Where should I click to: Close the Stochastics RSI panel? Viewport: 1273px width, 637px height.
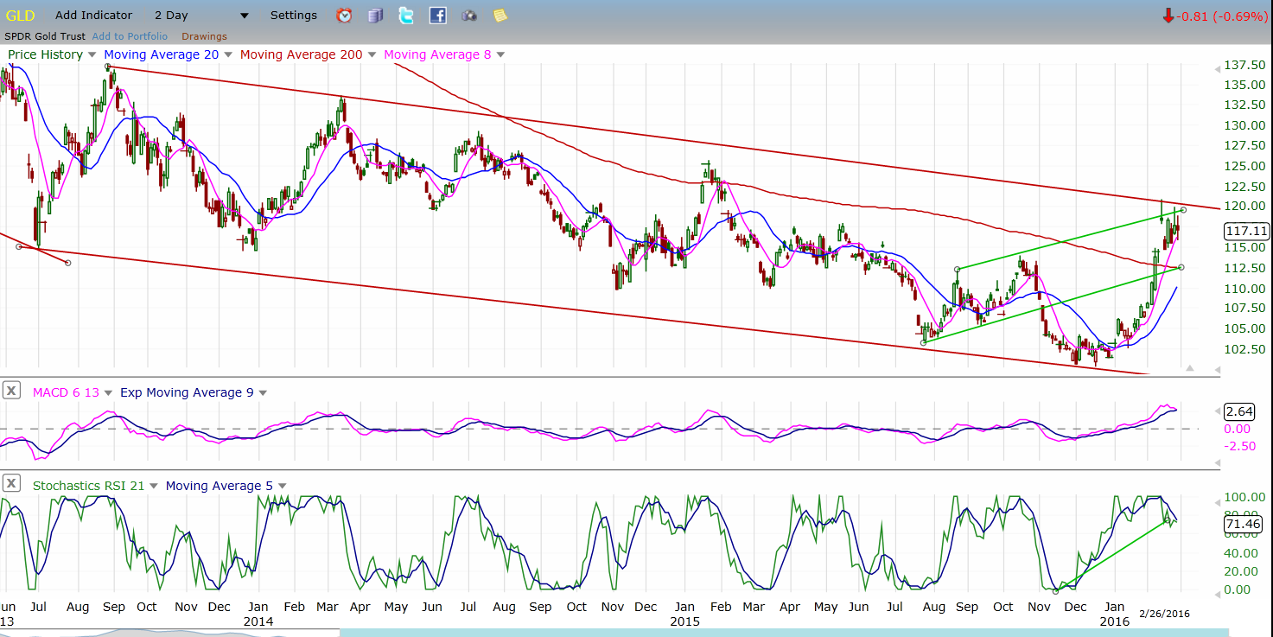pyautogui.click(x=11, y=484)
